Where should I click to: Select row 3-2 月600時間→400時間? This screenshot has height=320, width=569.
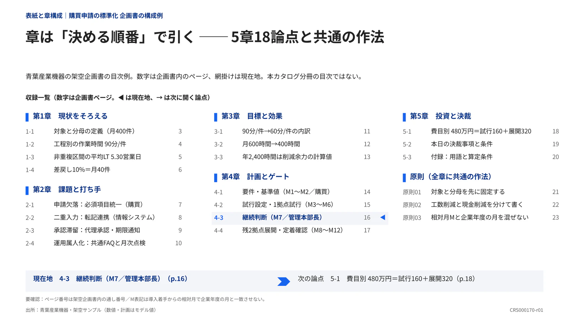292,144
